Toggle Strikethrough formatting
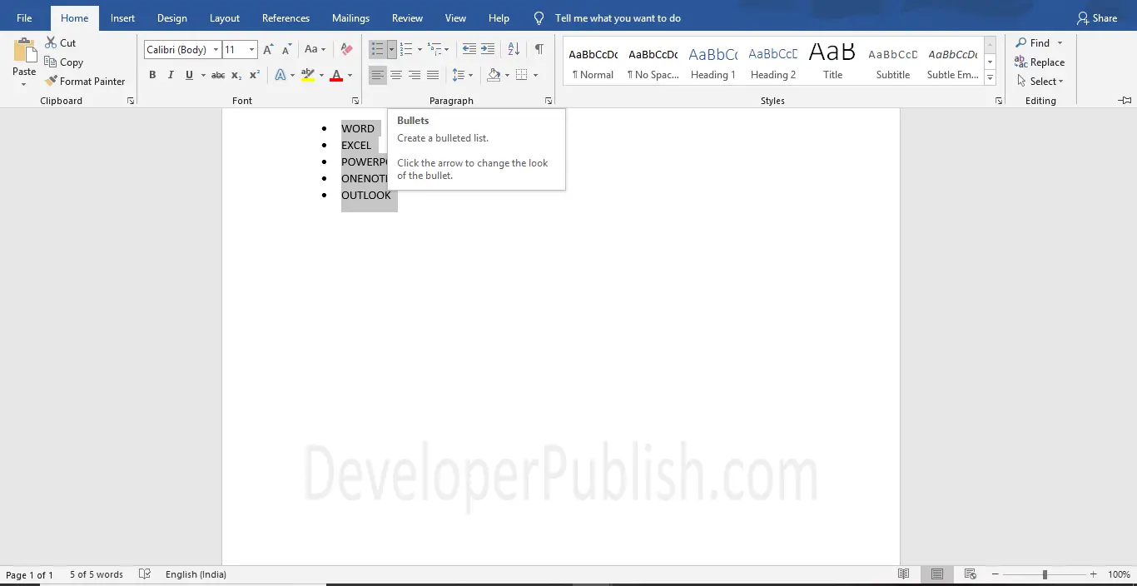Image resolution: width=1137 pixels, height=586 pixels. point(218,75)
